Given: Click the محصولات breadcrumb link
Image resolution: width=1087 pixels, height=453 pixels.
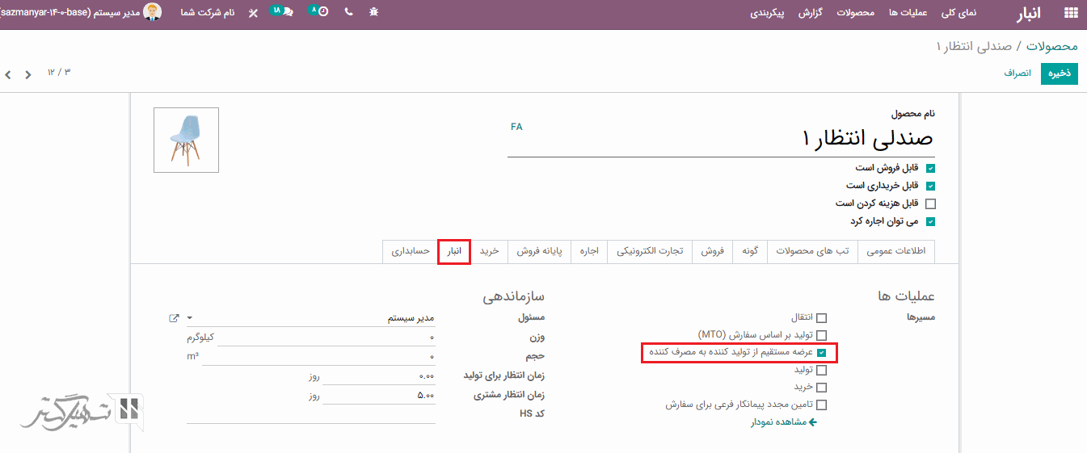Looking at the screenshot, I should click(1052, 46).
